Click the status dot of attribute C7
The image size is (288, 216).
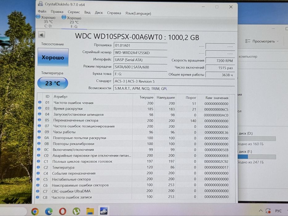(x=38, y=191)
